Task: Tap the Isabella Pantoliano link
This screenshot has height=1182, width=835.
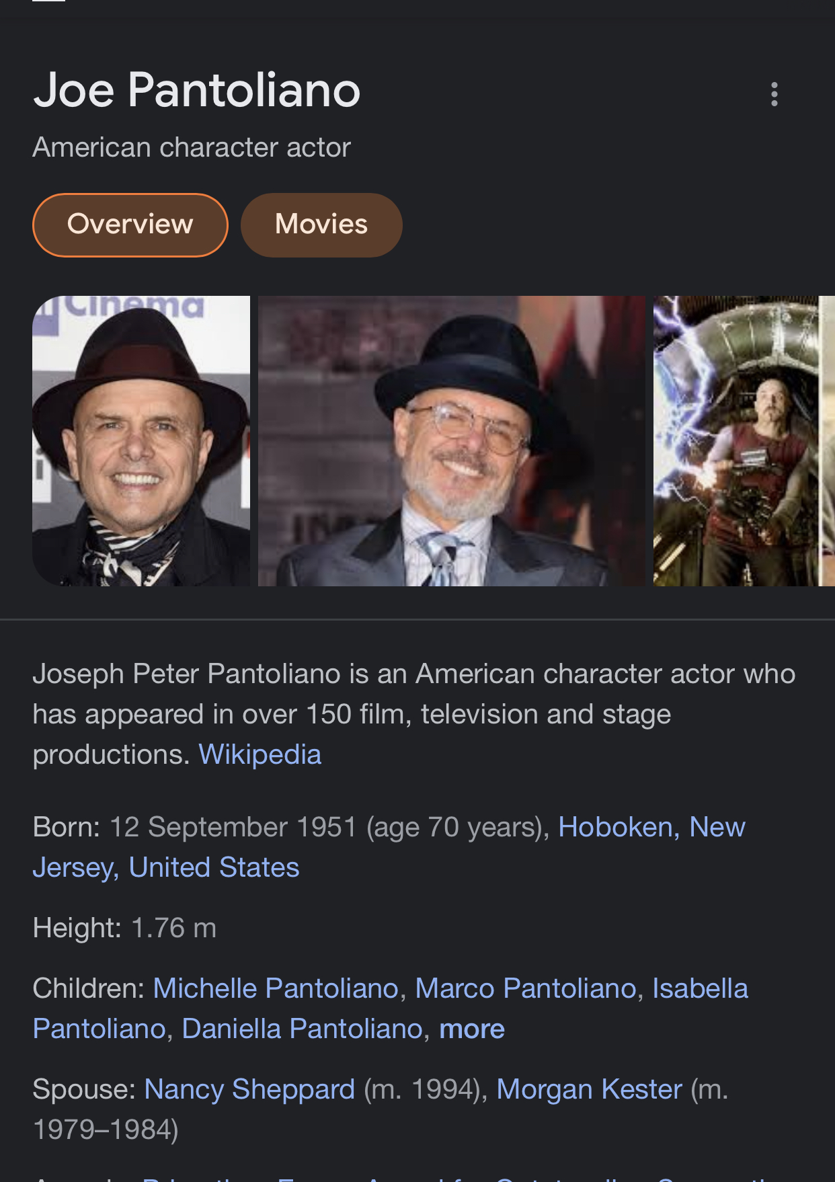Action: click(x=391, y=1009)
